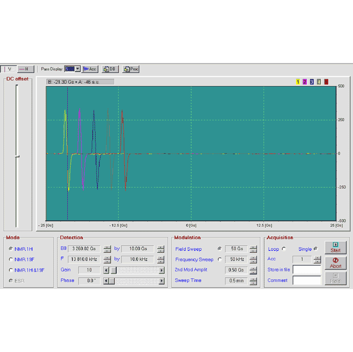Activate the vertical cursor V button
The width and height of the screenshot is (353, 352).
[8, 69]
